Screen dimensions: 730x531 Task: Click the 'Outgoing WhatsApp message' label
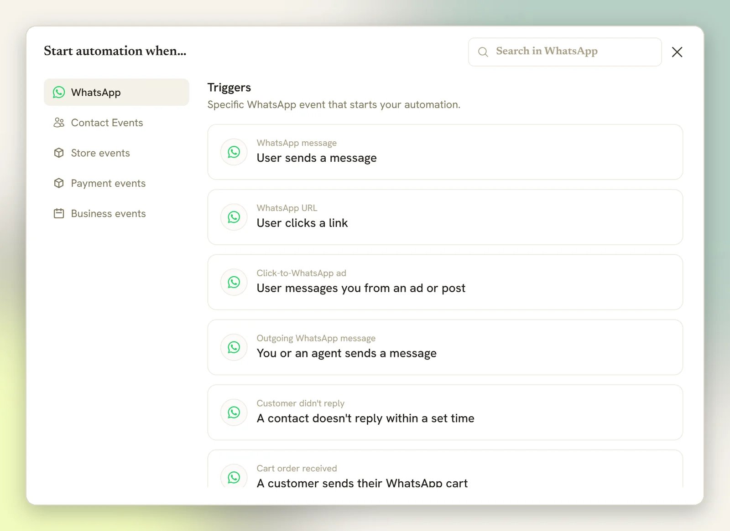[x=316, y=338]
